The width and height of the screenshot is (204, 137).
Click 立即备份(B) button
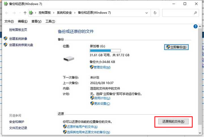pyautogui.click(x=176, y=47)
